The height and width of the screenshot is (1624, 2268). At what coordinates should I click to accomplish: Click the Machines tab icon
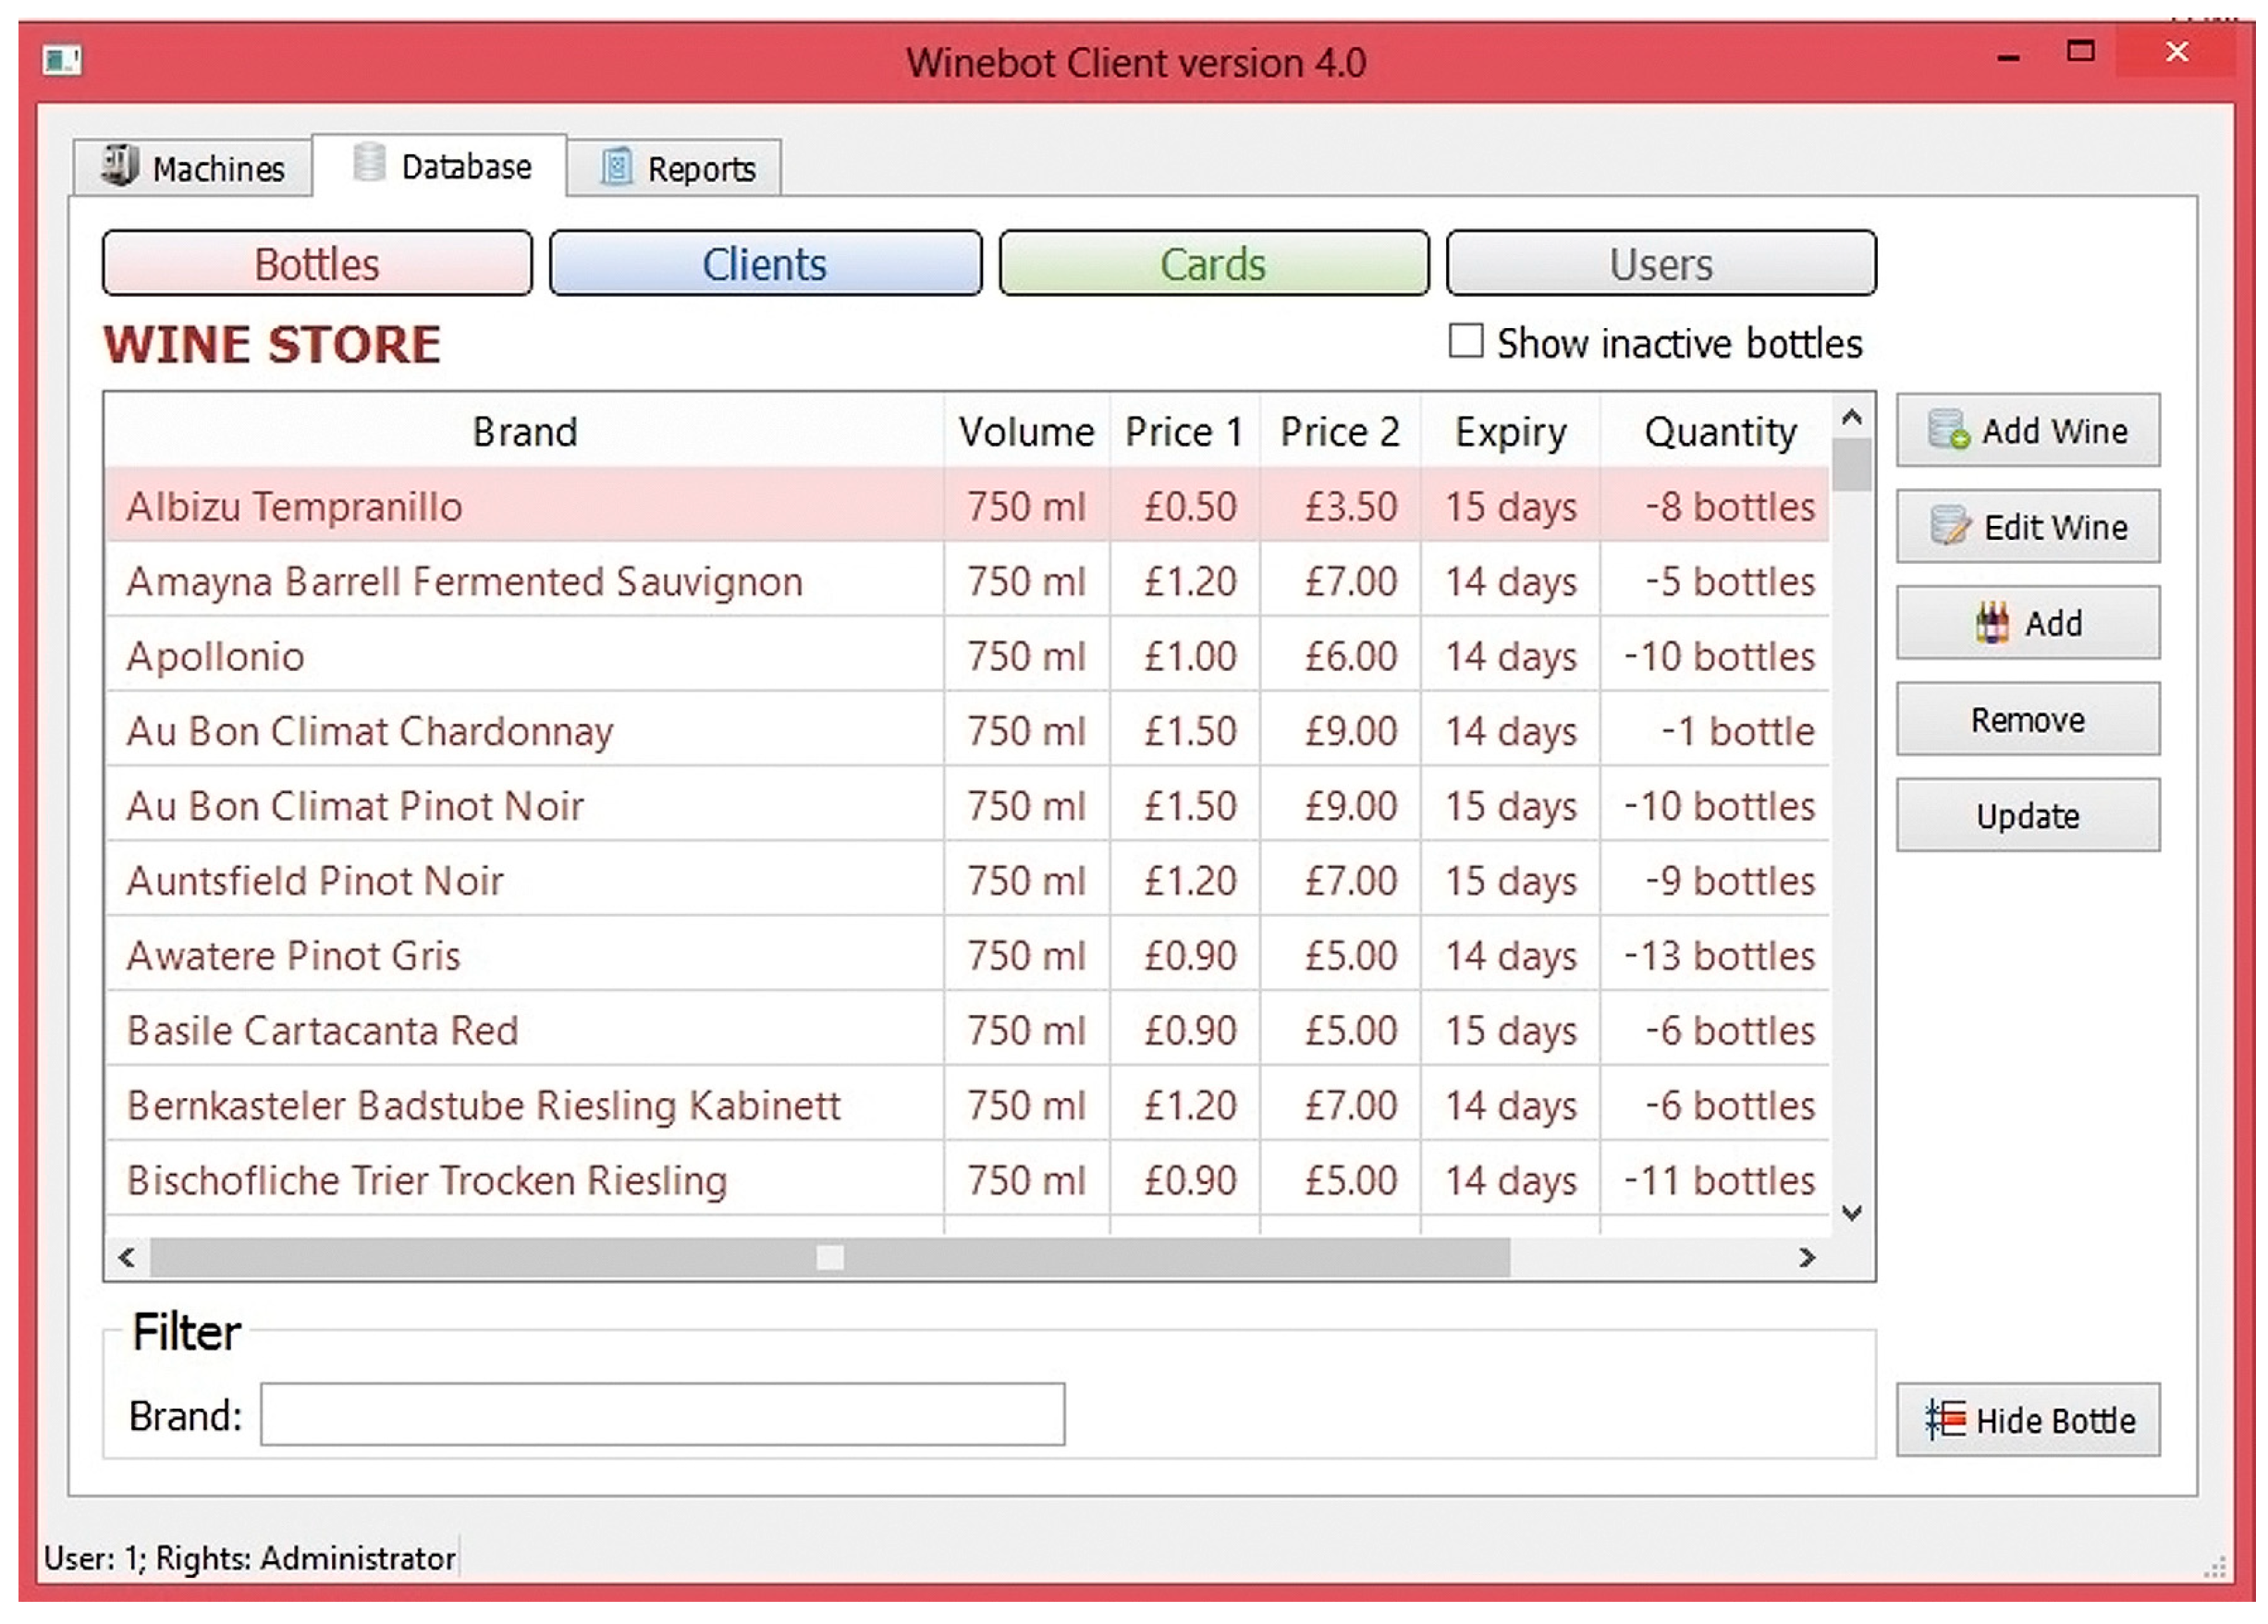120,166
